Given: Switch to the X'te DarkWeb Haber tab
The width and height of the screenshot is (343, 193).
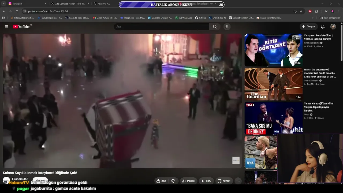Looking at the screenshot, I should 70,4.
